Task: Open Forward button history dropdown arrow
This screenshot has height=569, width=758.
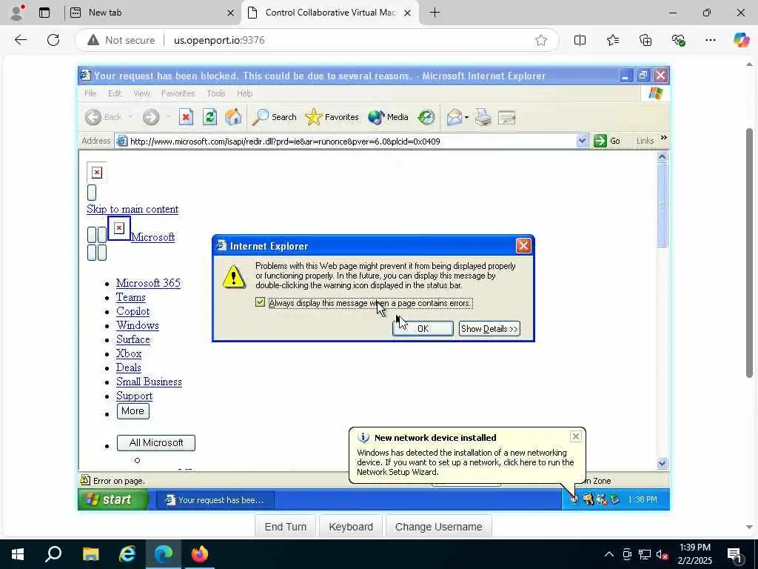Action: [x=168, y=118]
